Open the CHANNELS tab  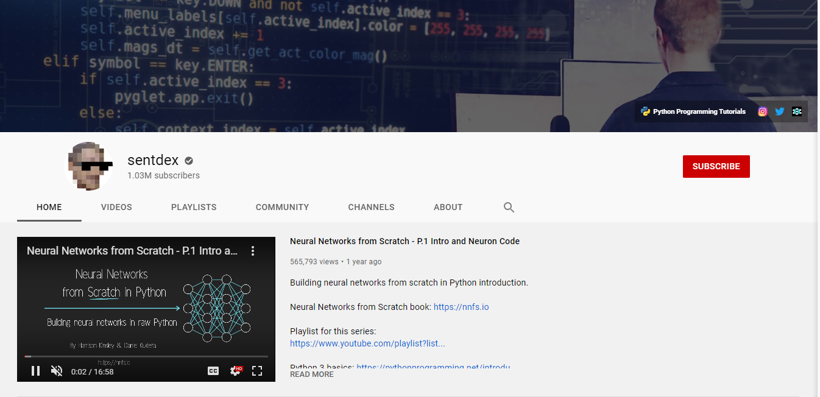371,207
